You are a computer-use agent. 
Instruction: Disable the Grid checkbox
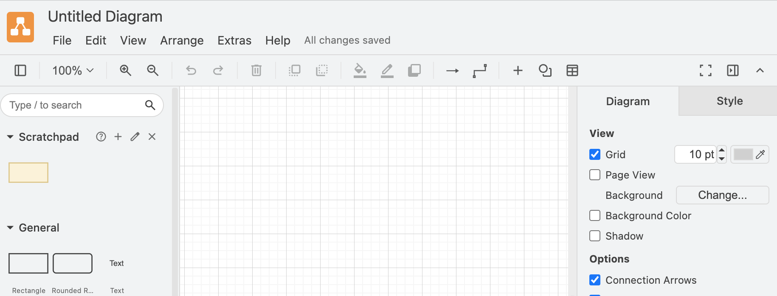coord(594,154)
